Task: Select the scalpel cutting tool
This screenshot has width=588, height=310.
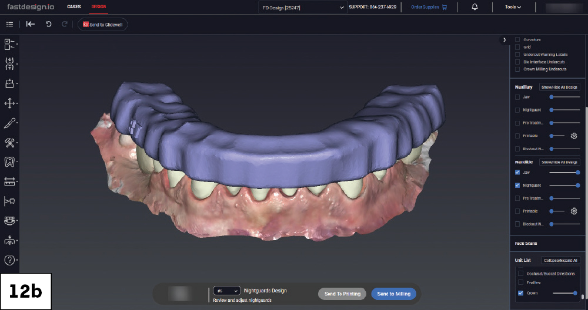Action: [x=9, y=123]
